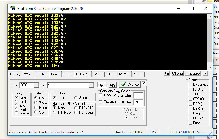Click the TXD (3) status indicator

pyautogui.click(x=190, y=94)
